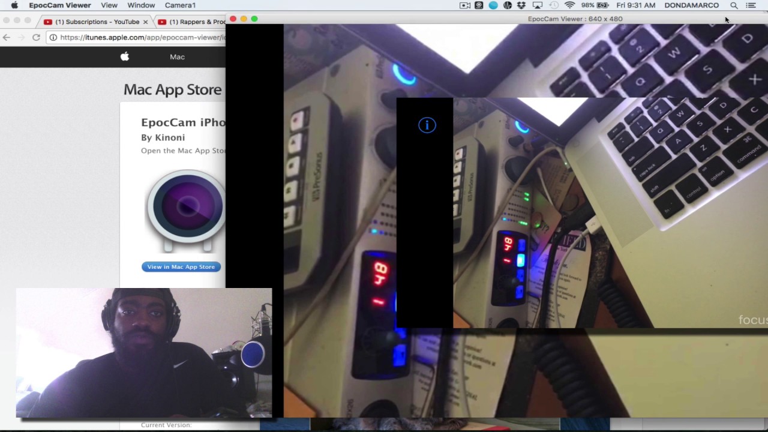Click the site info icon beside URL
Viewport: 768px width, 432px height.
pyautogui.click(x=53, y=37)
